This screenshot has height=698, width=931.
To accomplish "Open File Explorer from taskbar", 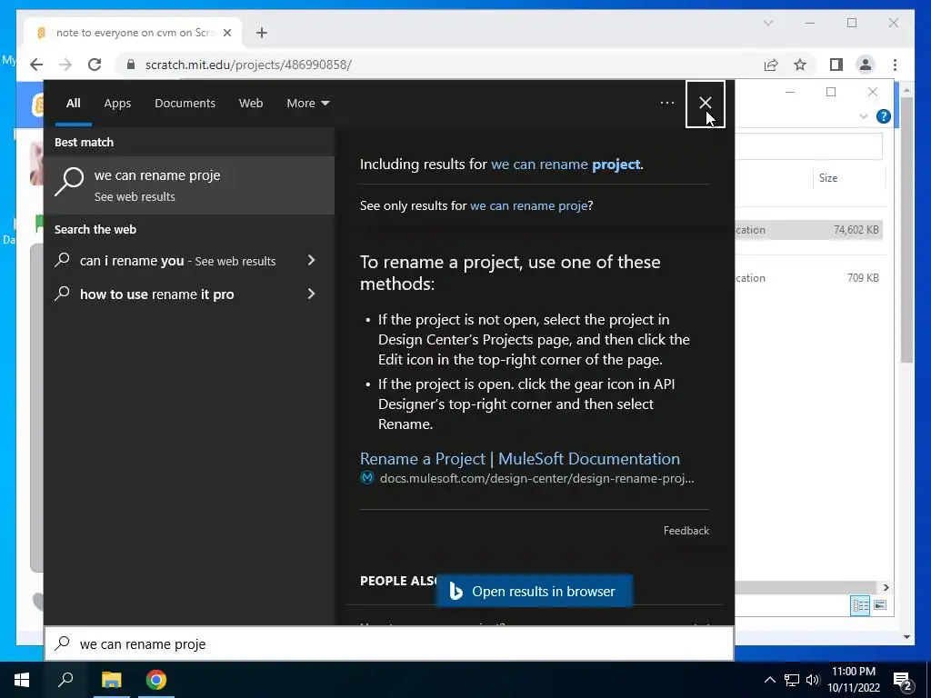I will pyautogui.click(x=111, y=680).
